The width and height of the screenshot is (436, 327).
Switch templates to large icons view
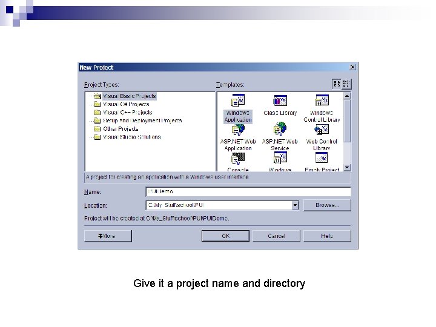[337, 84]
